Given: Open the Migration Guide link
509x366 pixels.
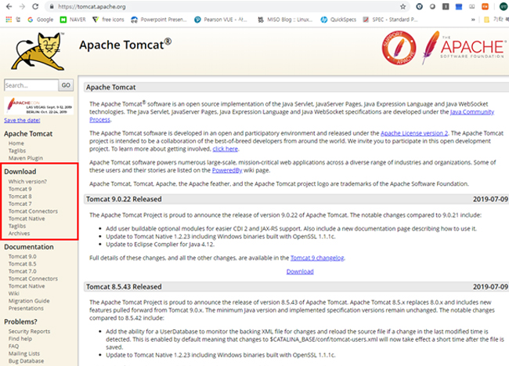Looking at the screenshot, I should point(29,301).
